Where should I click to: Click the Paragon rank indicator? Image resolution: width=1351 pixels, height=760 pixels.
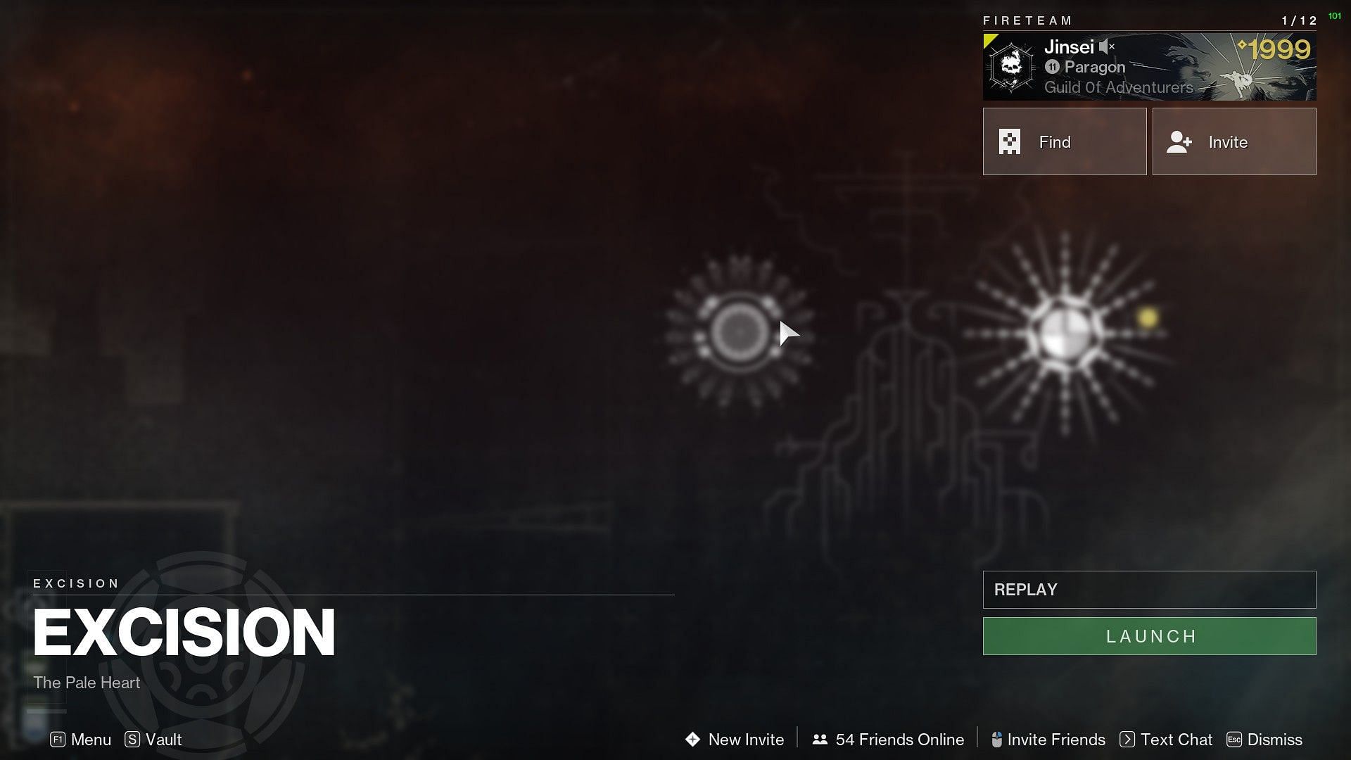click(x=1084, y=67)
